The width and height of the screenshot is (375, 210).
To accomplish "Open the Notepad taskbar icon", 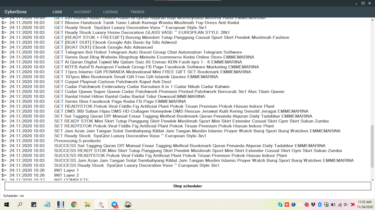I will [x=47, y=205].
